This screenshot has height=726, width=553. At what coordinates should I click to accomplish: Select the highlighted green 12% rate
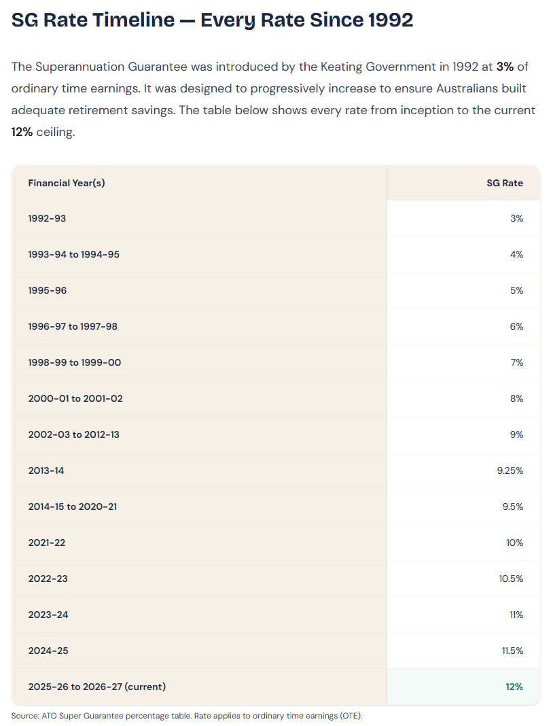point(514,687)
